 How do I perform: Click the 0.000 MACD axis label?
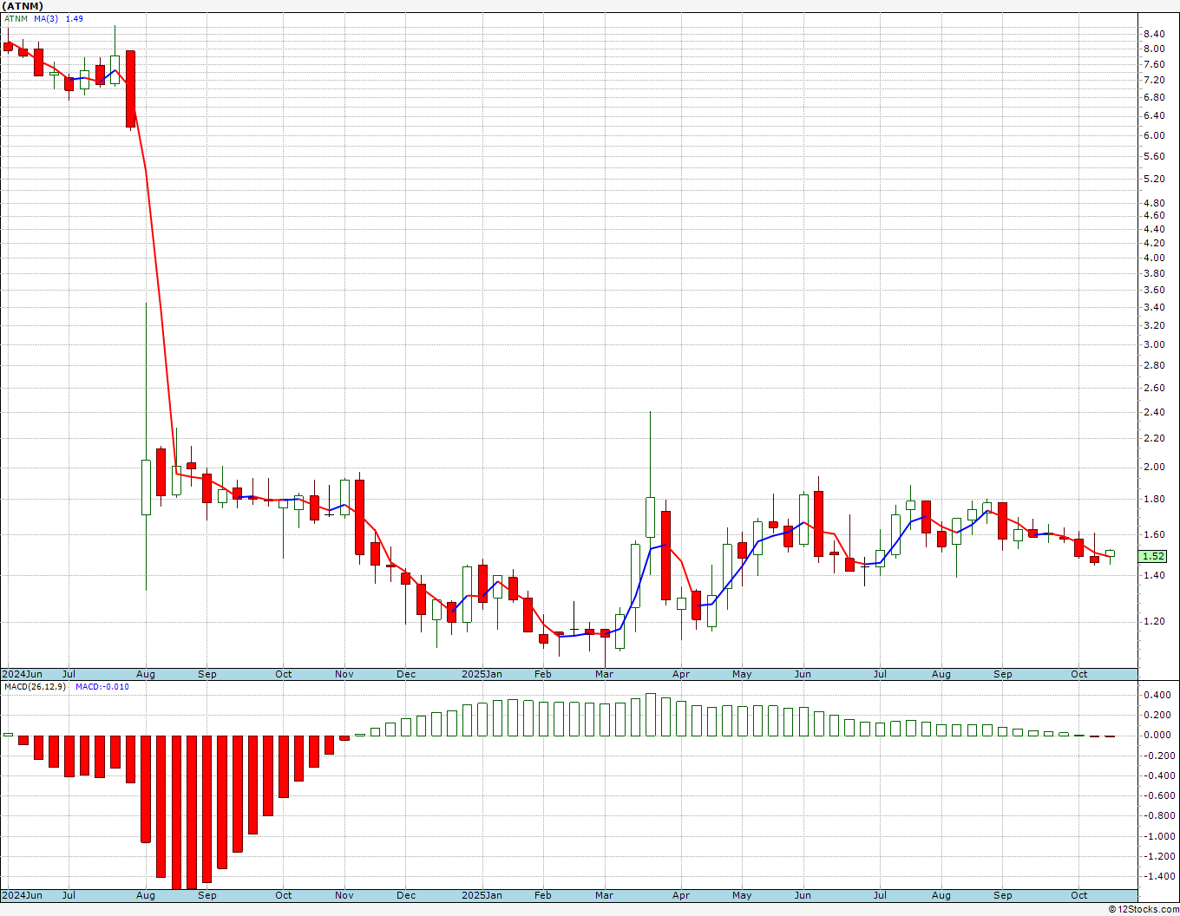coord(1157,735)
